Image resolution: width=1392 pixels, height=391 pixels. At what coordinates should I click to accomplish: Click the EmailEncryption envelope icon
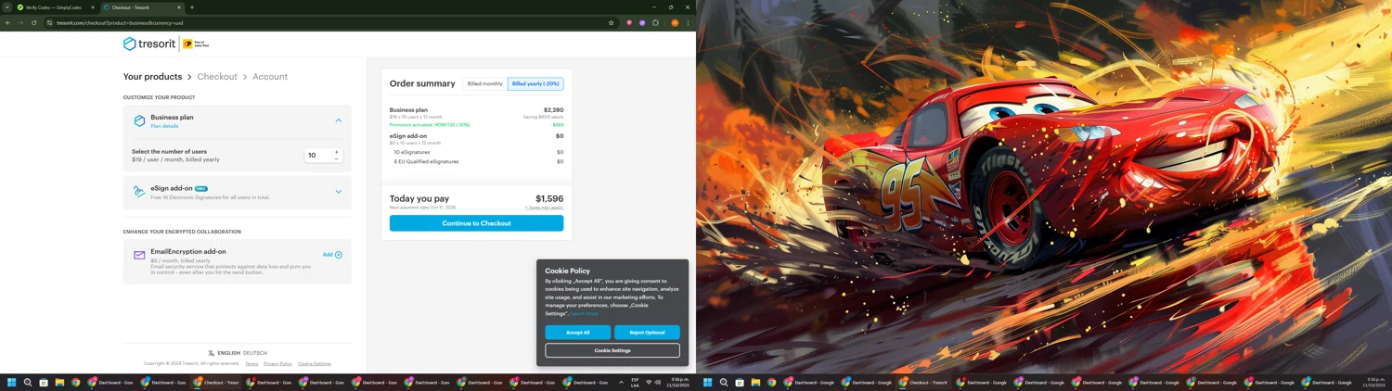pos(139,255)
